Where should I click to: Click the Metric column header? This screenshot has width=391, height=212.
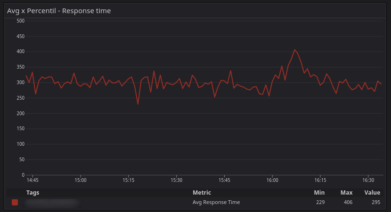pos(202,193)
